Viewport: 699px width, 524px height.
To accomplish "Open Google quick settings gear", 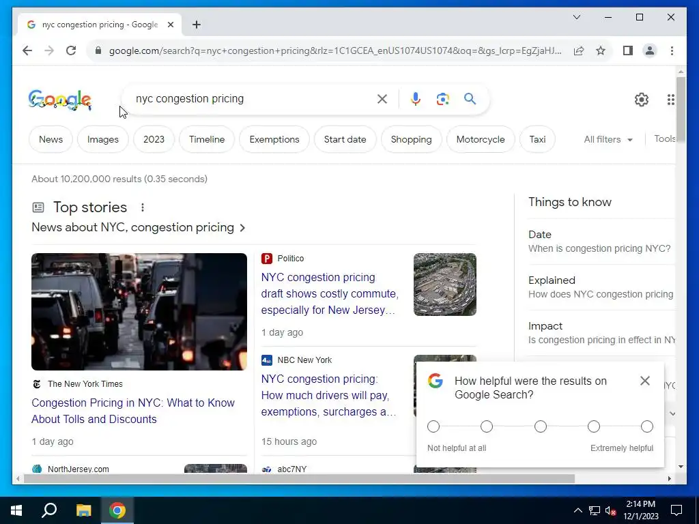I will point(642,100).
